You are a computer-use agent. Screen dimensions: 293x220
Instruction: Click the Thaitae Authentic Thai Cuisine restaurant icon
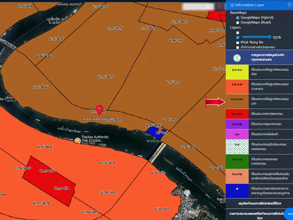[77, 140]
